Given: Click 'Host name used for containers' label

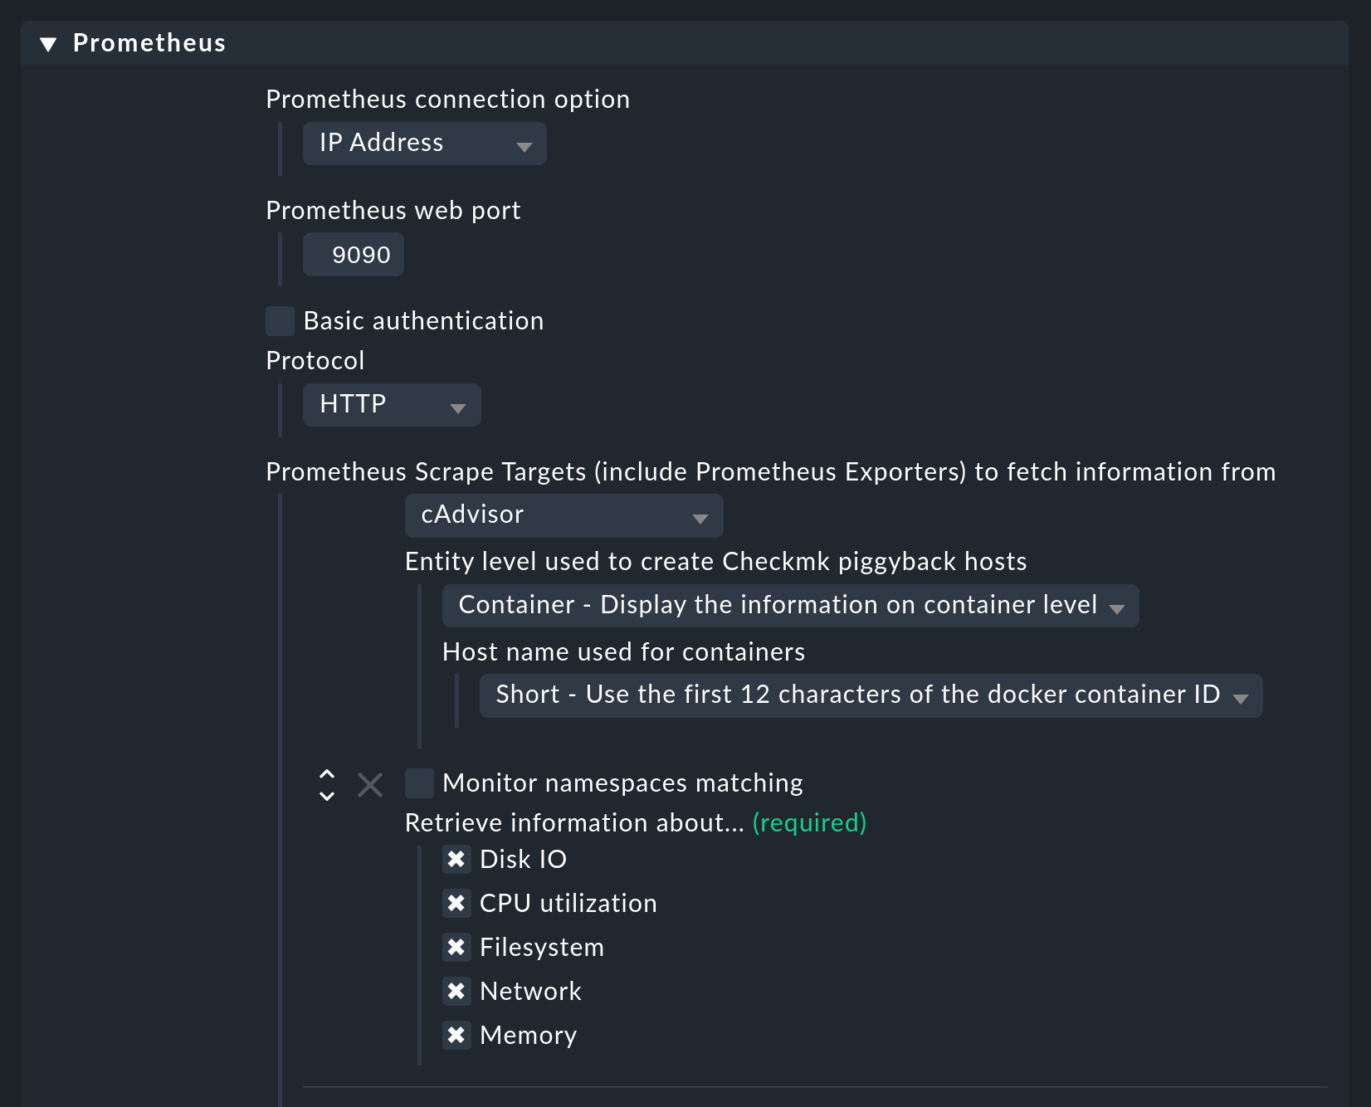Looking at the screenshot, I should 623,652.
